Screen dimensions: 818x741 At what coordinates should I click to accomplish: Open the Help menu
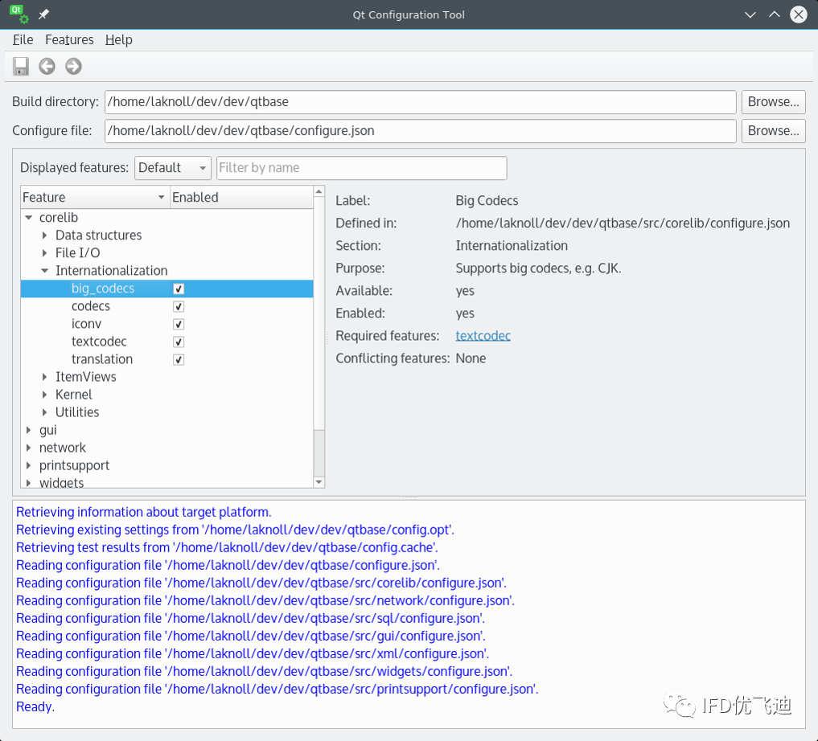point(118,39)
